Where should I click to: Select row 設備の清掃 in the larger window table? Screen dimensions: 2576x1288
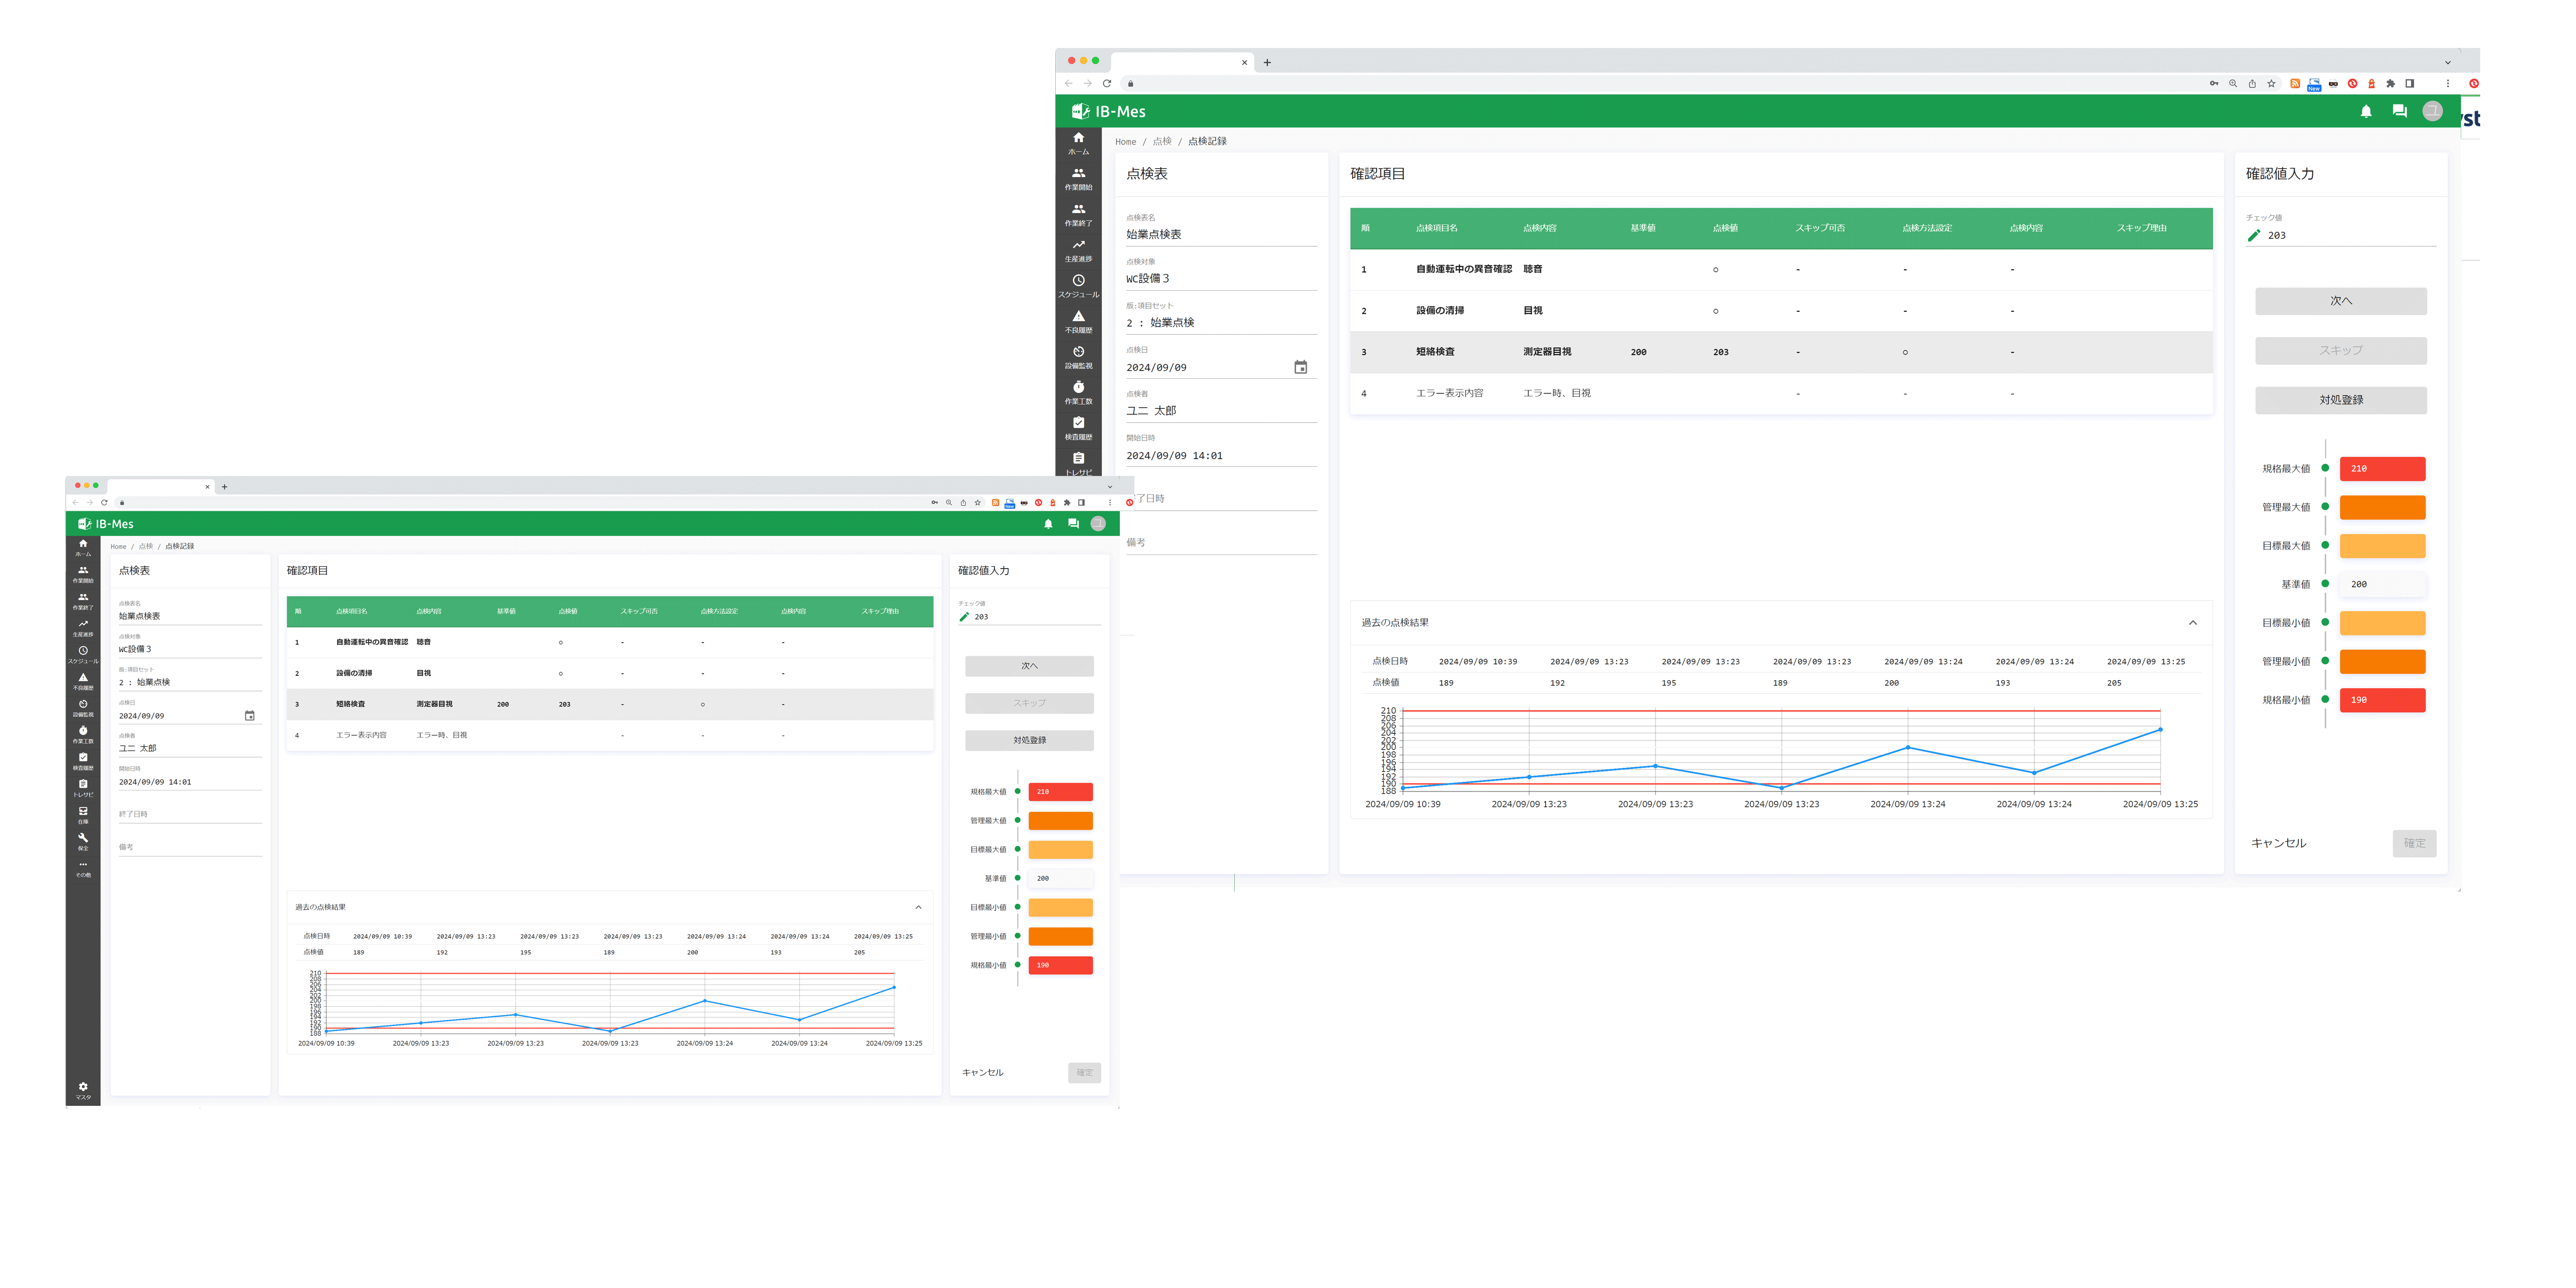(x=1780, y=311)
